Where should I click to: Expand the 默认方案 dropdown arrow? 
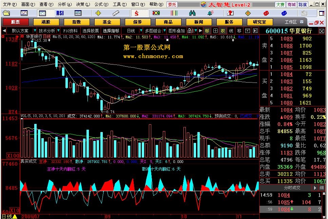click(35, 31)
